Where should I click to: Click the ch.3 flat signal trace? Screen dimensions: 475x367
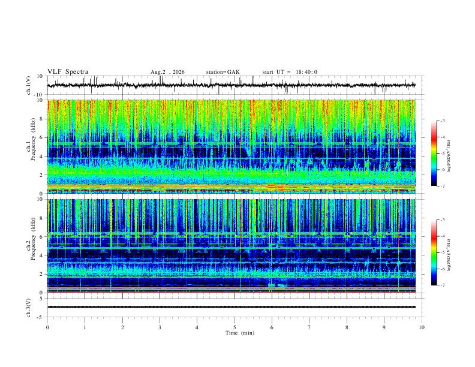click(x=232, y=307)
